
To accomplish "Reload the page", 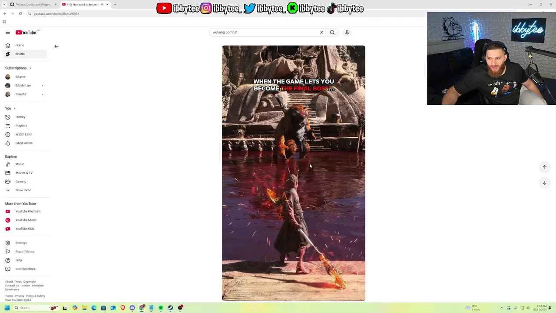I will pos(20,14).
